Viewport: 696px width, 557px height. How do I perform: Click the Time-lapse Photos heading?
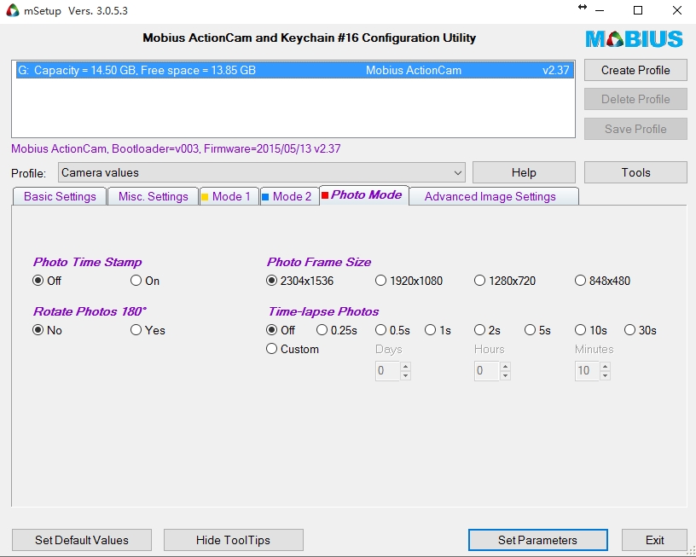[x=323, y=311]
